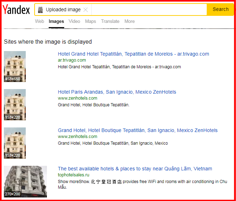
Task: Remove the uploaded image with the X
Action: [x=86, y=10]
